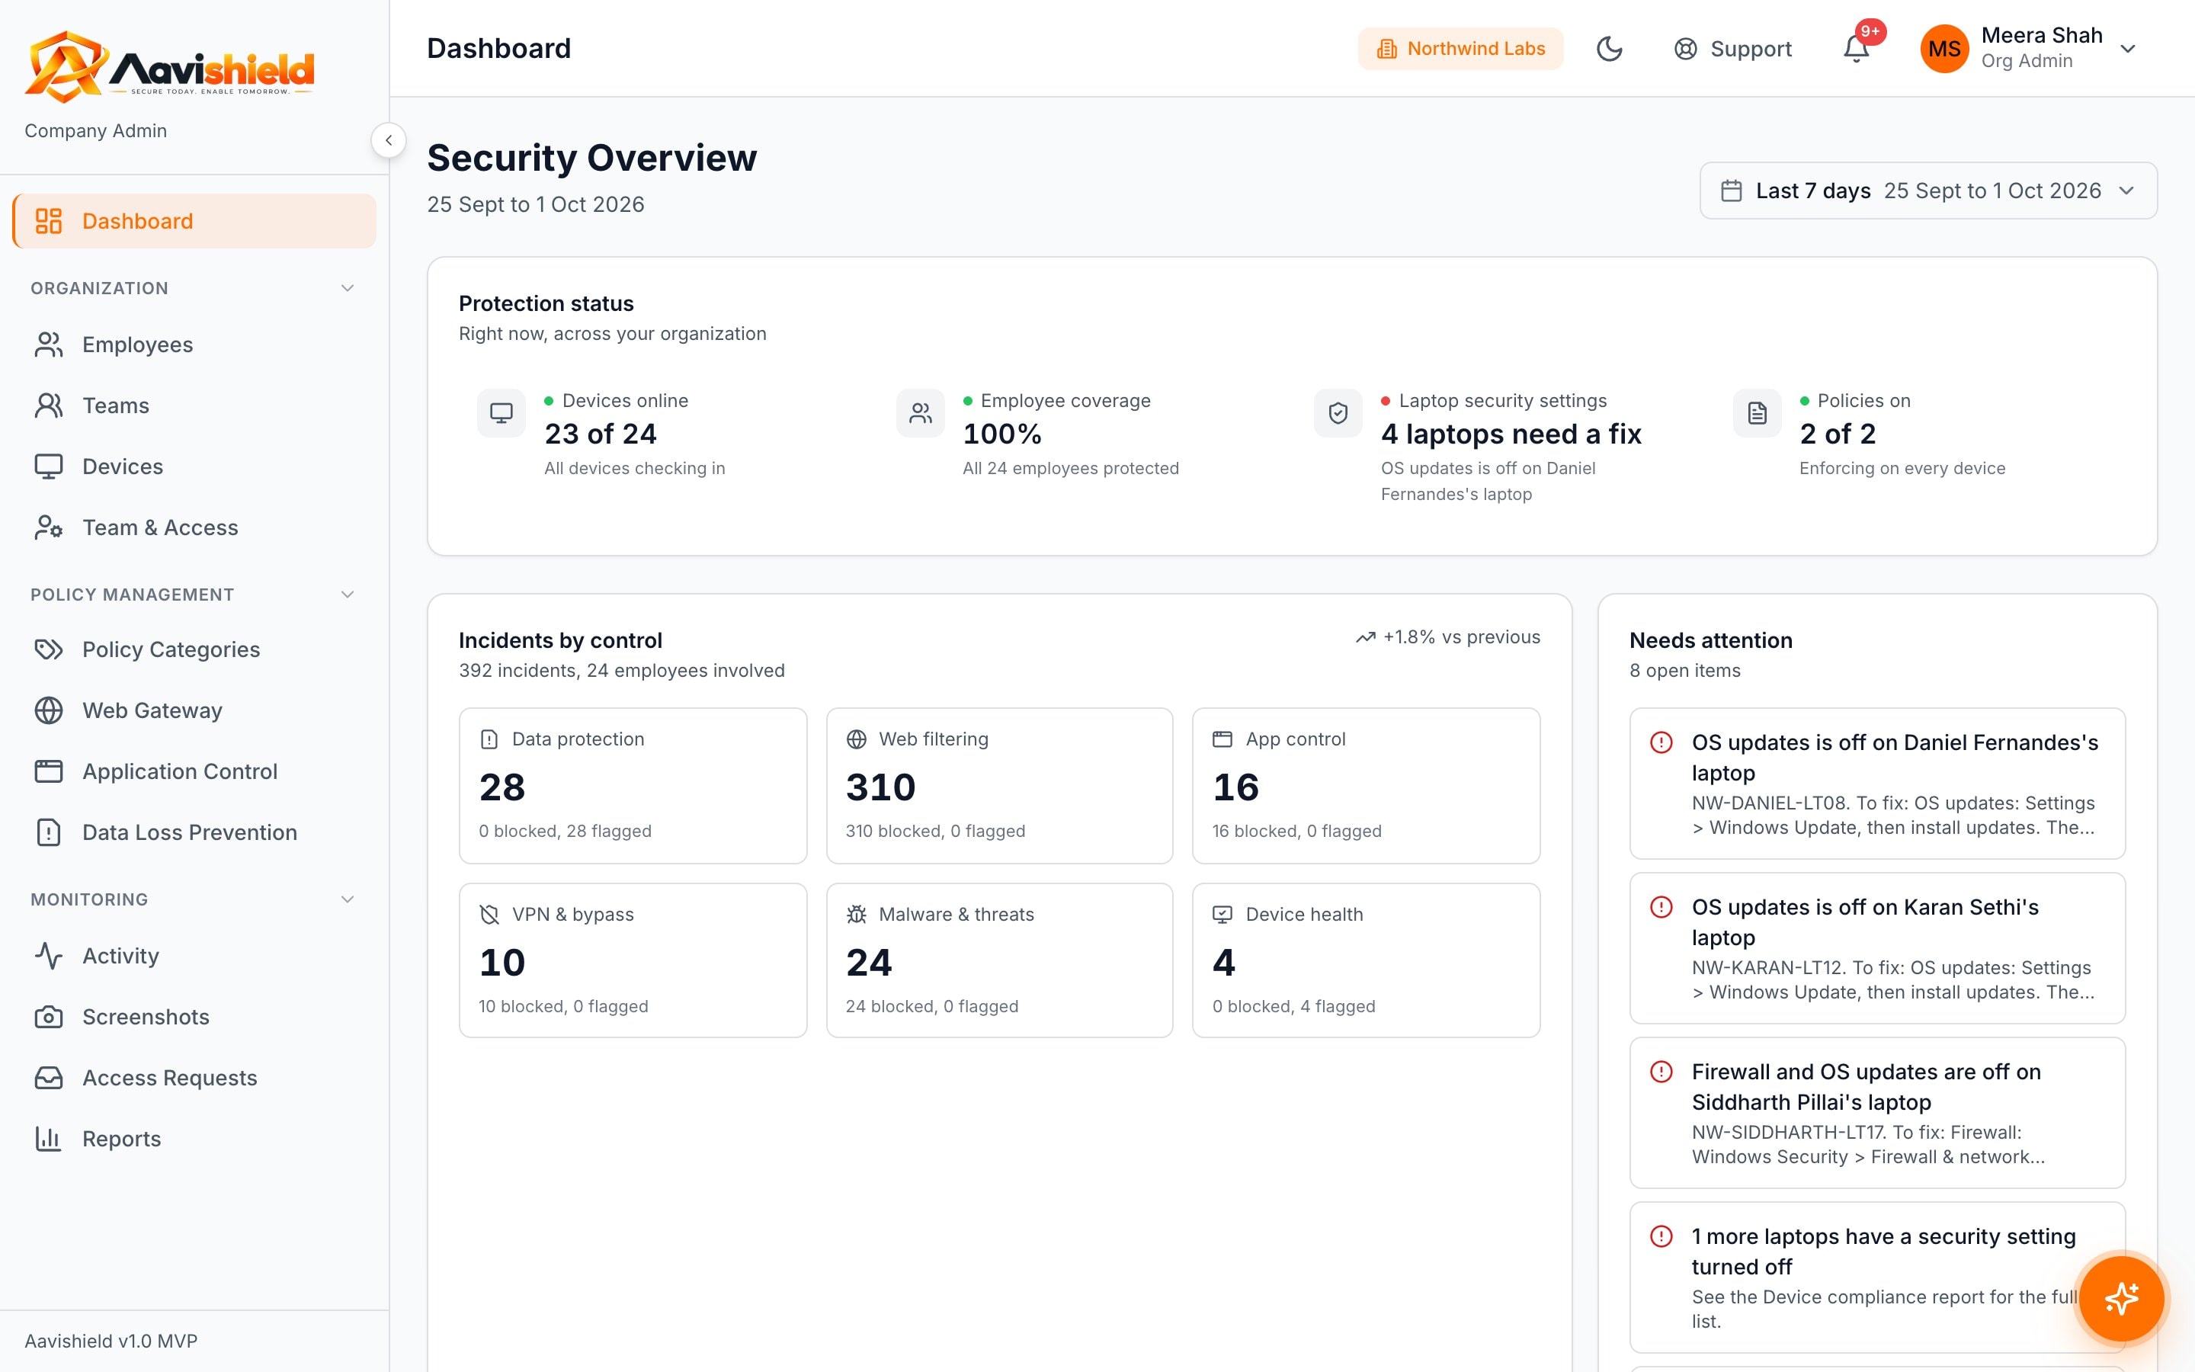Open Karan Sethi's OS updates alert
This screenshot has width=2195, height=1372.
[x=1877, y=948]
